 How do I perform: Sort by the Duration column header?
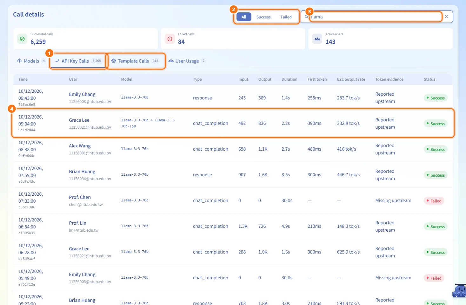tap(289, 79)
